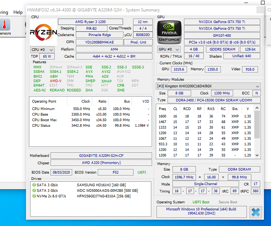Click the GIGABYTE A320M-S2H-CF motherboard field
Viewport: 271px width, 226px height.
101,156
